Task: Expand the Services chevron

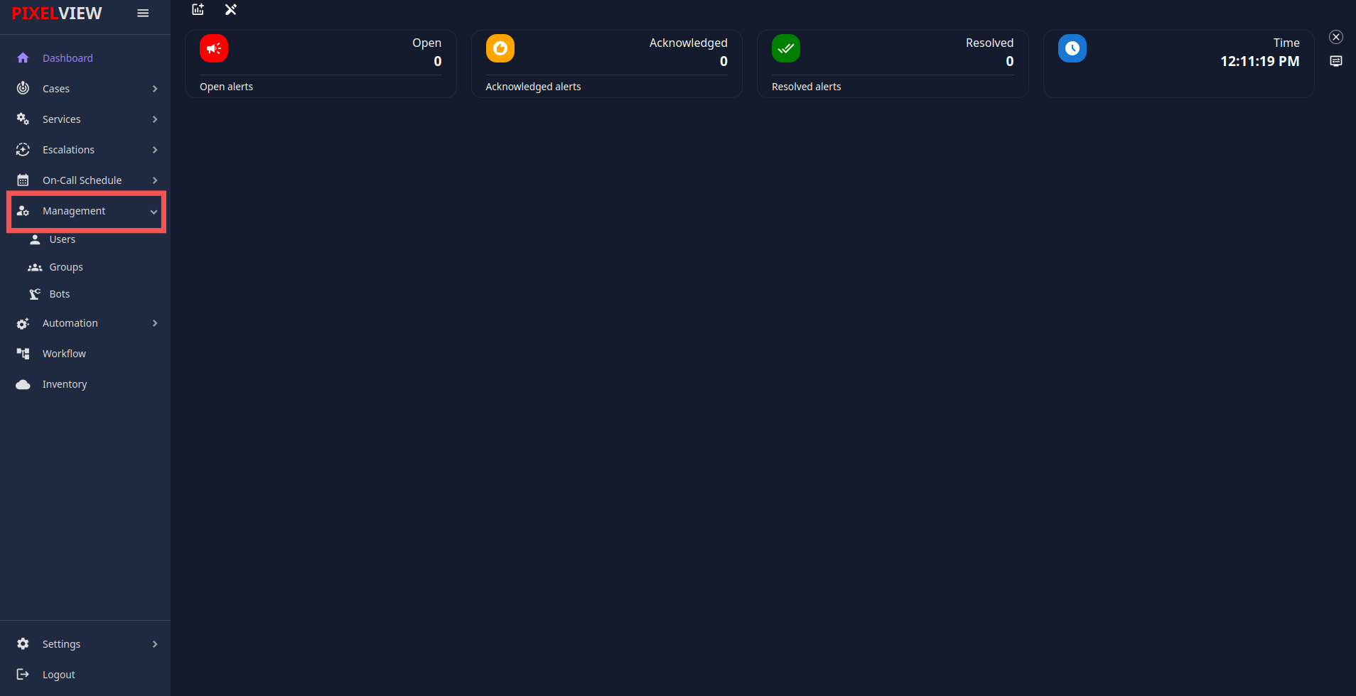Action: point(155,119)
